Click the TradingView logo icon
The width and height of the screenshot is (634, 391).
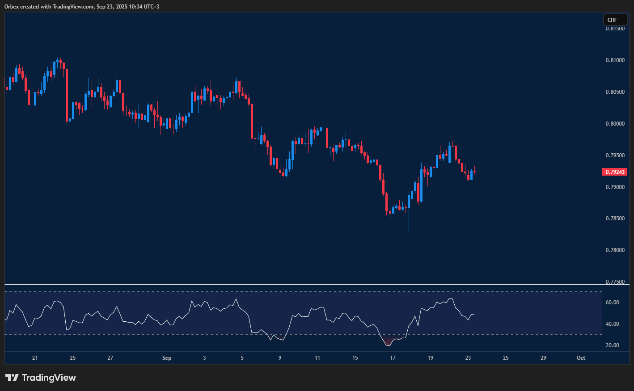tap(12, 378)
